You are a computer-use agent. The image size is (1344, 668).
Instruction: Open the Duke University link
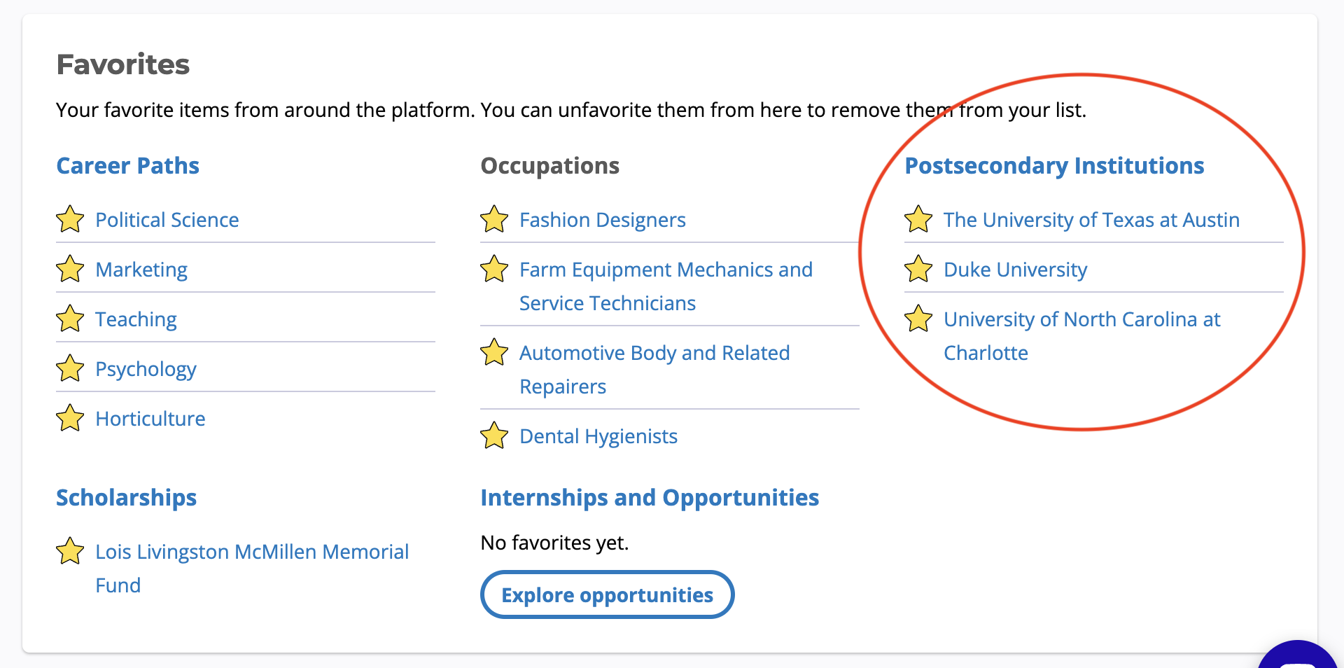tap(1015, 270)
